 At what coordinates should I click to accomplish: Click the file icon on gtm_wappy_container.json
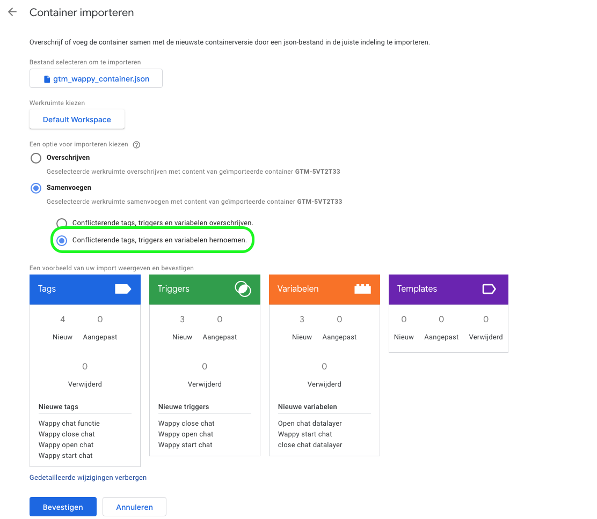pyautogui.click(x=47, y=79)
